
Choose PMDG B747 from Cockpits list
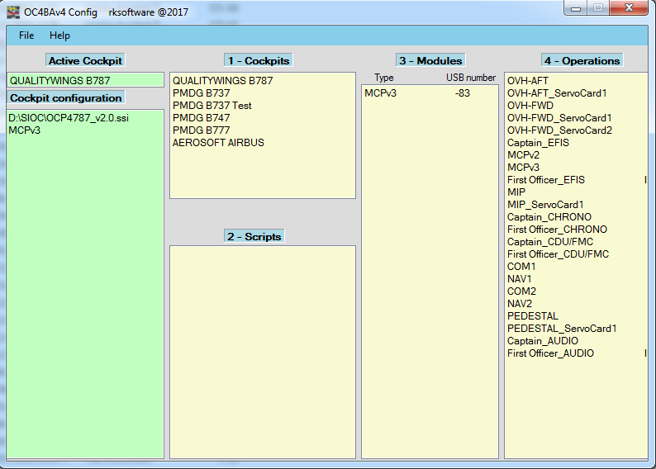pos(201,118)
